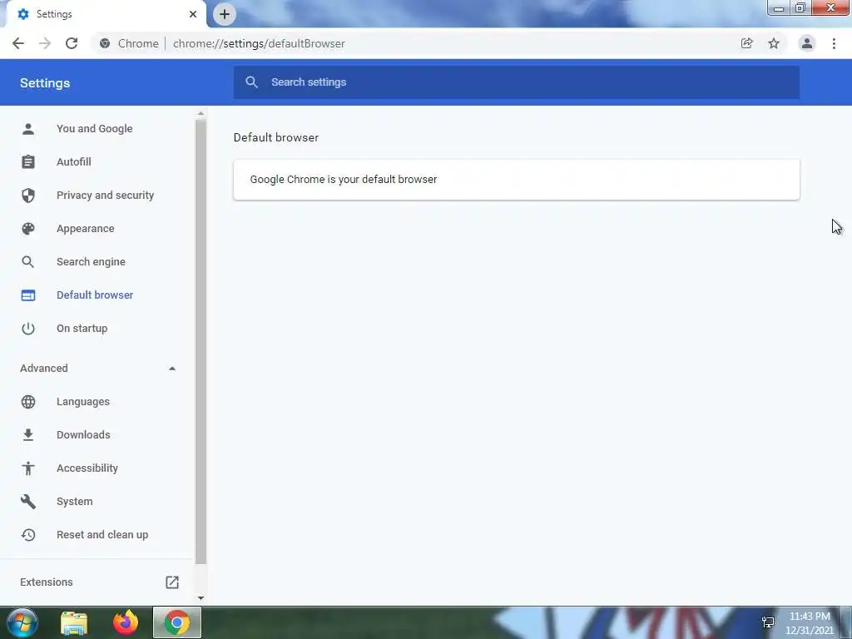
Task: Open the profile avatar icon
Action: click(807, 43)
